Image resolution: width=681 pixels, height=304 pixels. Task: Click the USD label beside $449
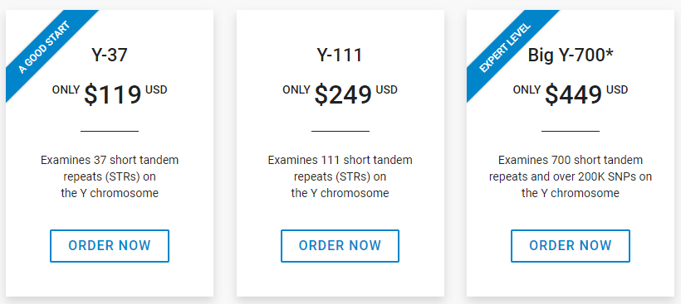(x=617, y=90)
